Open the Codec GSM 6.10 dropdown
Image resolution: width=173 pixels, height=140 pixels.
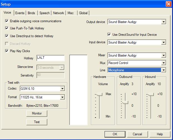point(62,89)
